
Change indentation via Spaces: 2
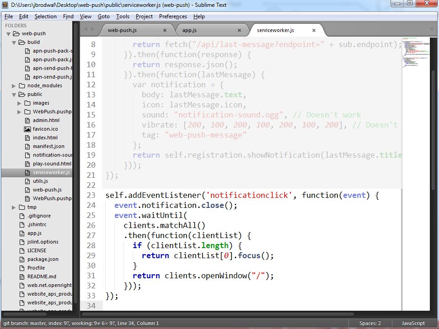[370, 324]
